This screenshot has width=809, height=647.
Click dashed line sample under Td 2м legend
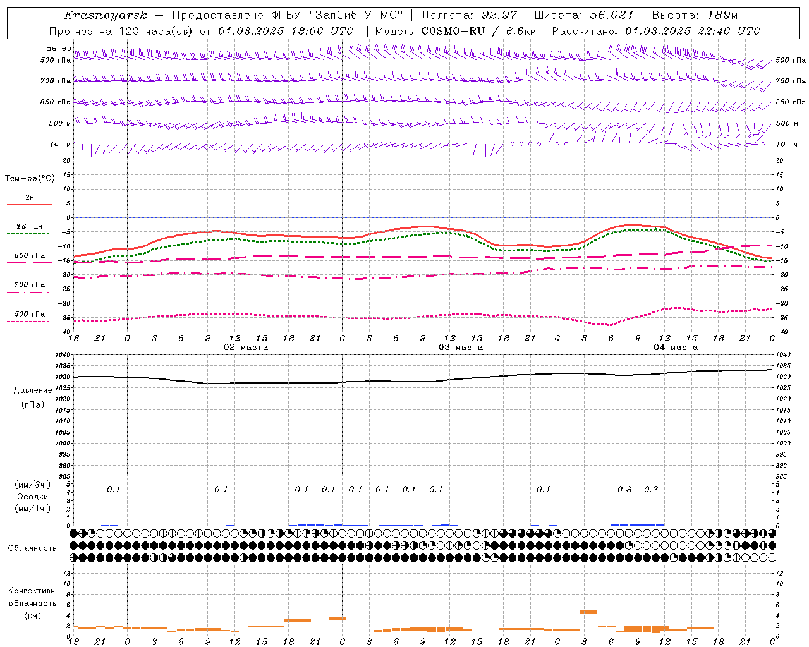pyautogui.click(x=28, y=234)
